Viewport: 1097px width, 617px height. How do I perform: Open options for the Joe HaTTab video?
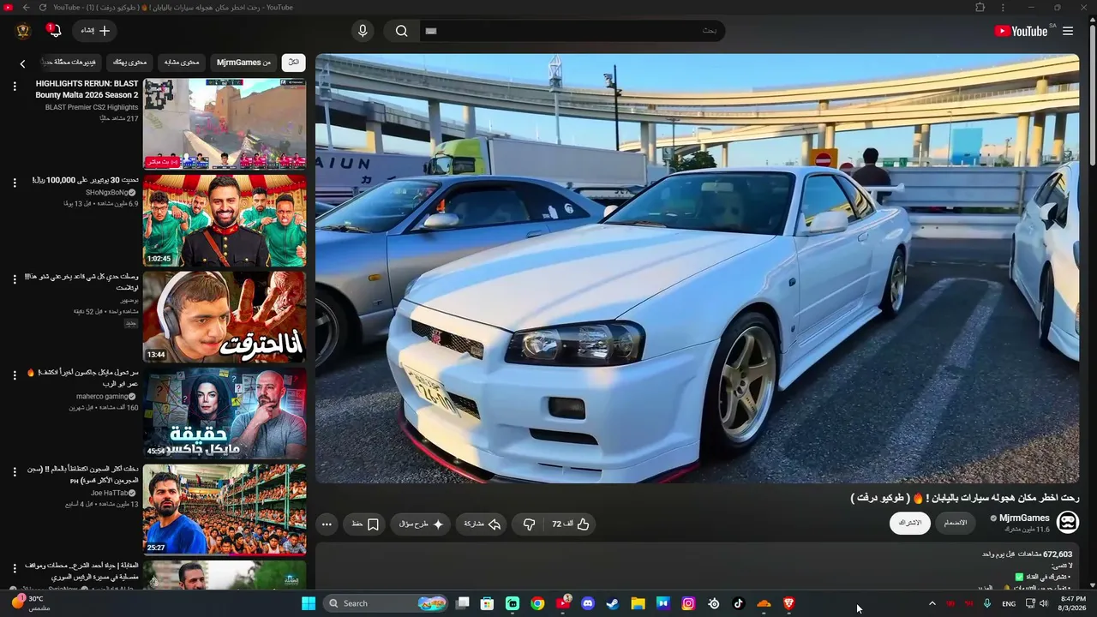click(x=15, y=471)
